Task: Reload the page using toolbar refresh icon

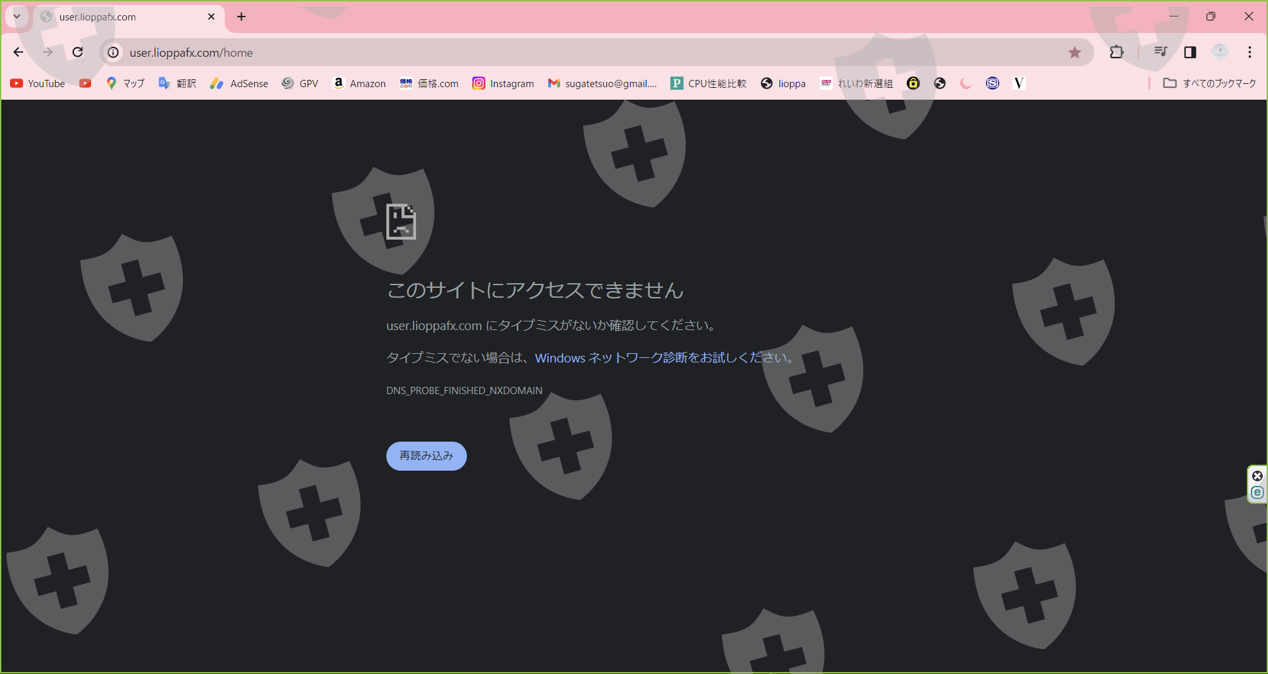Action: [78, 52]
